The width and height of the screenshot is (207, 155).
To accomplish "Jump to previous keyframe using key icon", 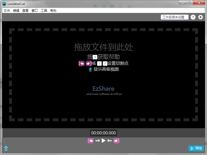I will tap(97, 141).
